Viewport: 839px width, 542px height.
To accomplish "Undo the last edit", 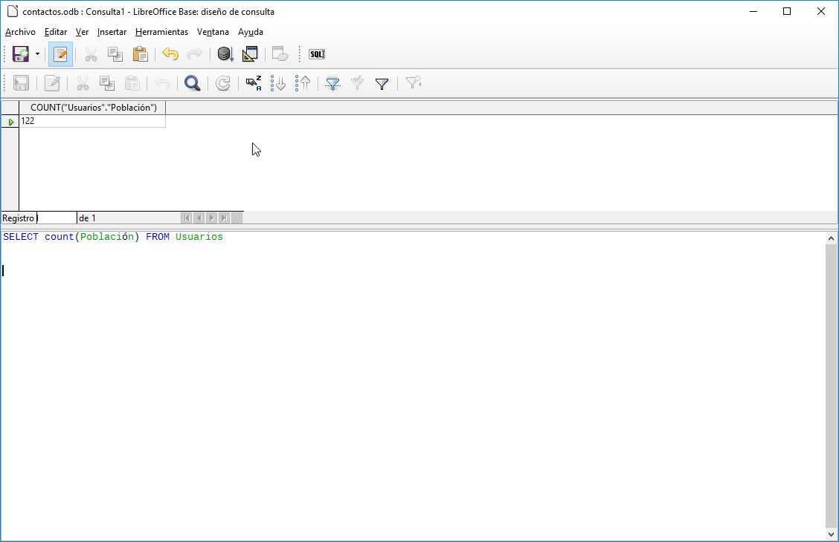I will 170,53.
